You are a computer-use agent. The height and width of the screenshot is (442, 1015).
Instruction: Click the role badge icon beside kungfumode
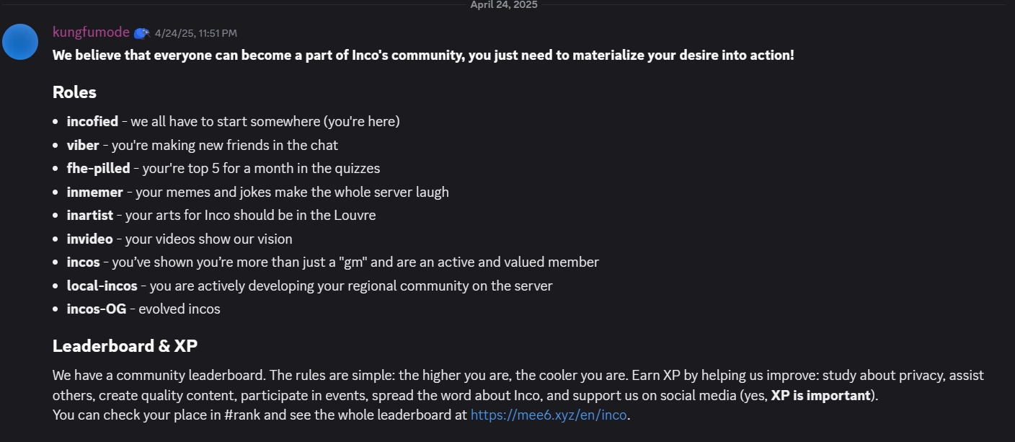pyautogui.click(x=142, y=33)
